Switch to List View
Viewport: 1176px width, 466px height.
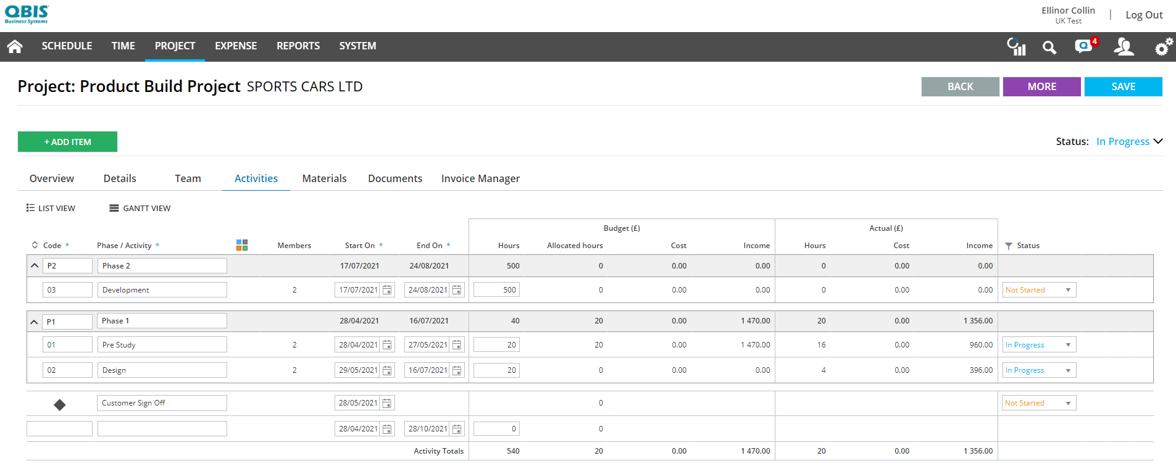tap(51, 209)
